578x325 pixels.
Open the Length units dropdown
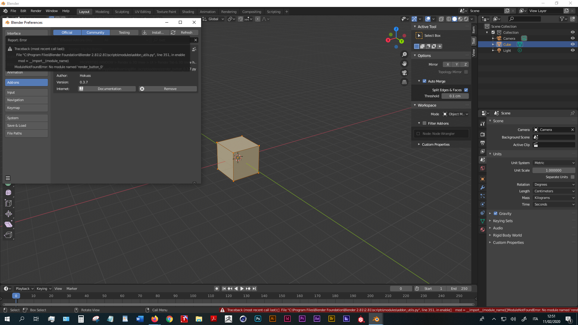[554, 191]
